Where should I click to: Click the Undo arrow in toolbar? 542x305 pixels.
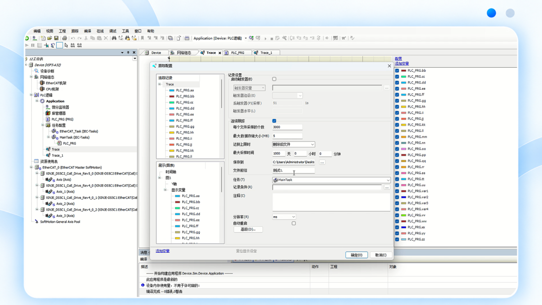pos(73,38)
